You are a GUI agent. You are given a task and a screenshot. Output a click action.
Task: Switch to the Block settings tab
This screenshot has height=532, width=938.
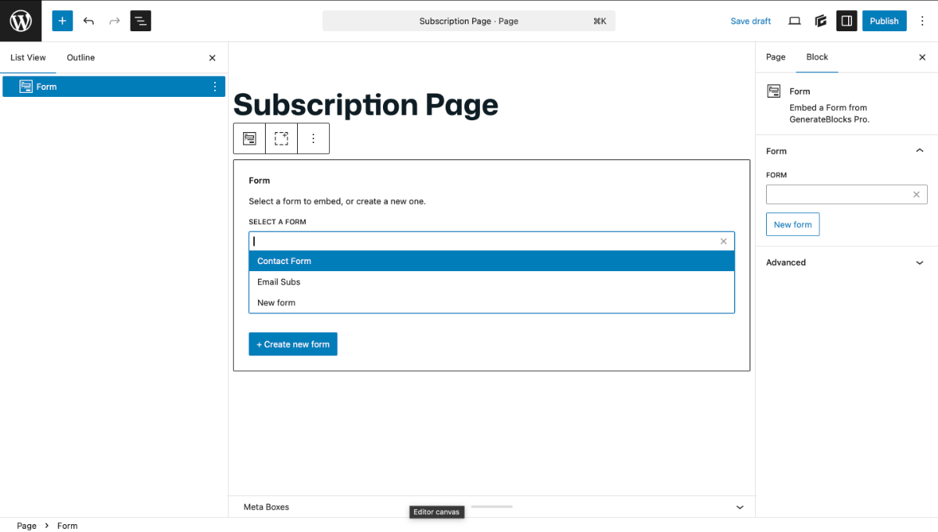click(x=817, y=57)
